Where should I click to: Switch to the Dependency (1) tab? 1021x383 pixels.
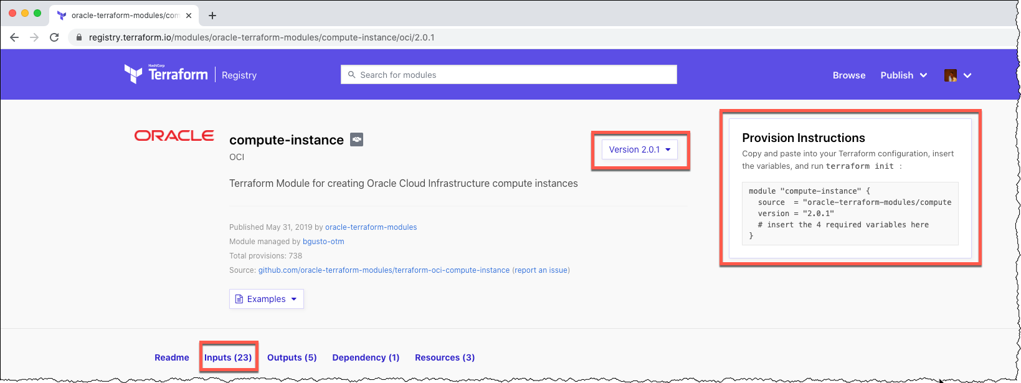[366, 357]
